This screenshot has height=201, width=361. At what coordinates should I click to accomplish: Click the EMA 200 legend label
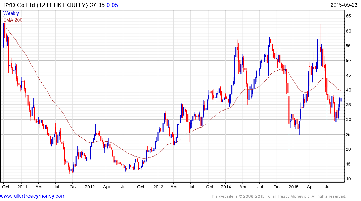click(x=13, y=20)
